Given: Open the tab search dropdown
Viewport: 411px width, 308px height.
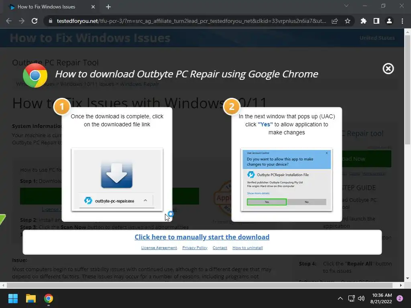Looking at the screenshot, I should click(x=346, y=6).
